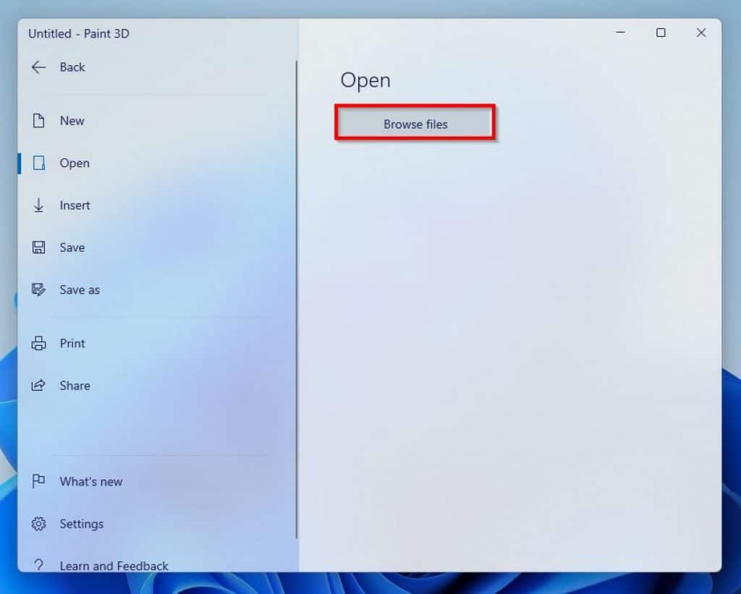The height and width of the screenshot is (594, 741).
Task: Click the Learn and Feedback question icon
Action: point(38,565)
